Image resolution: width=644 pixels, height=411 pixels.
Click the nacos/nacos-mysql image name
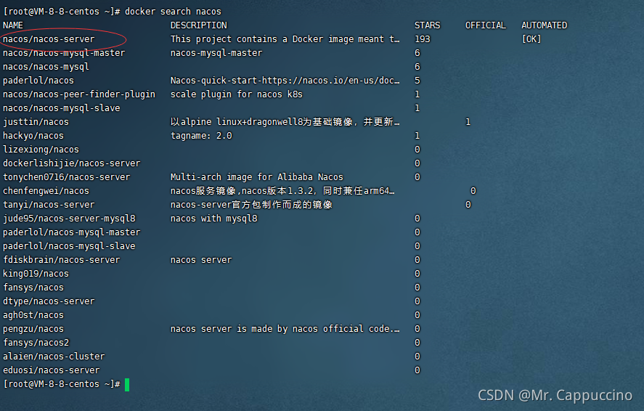click(x=46, y=67)
